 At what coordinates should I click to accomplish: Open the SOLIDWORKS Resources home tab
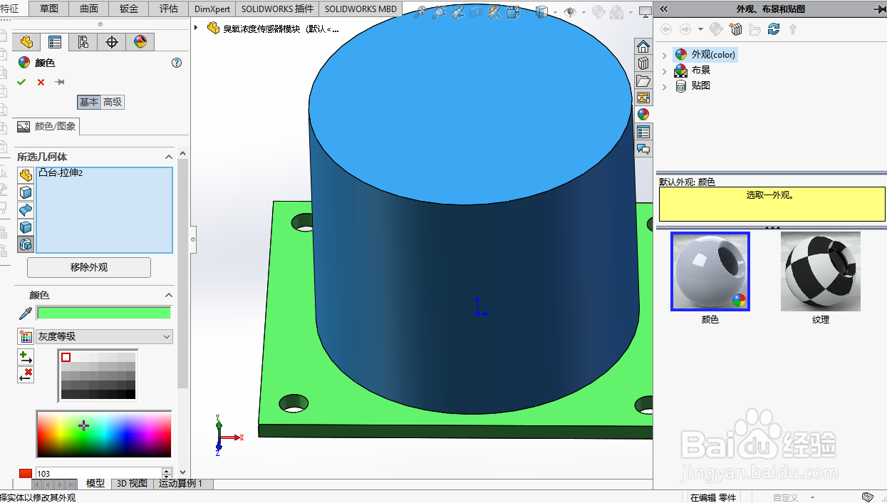pos(643,46)
